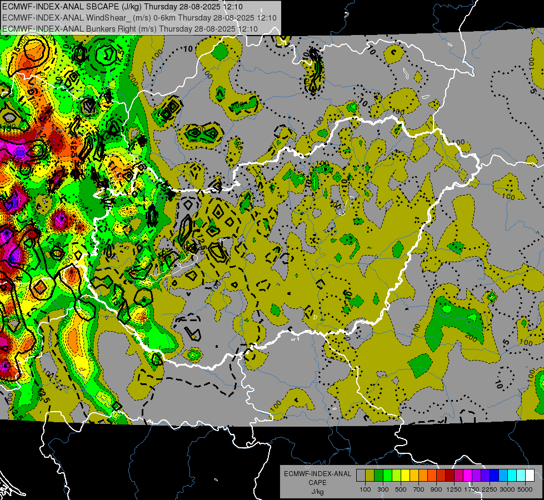Click the 500 value under the legend
Viewport: 544px width, 500px height.
(401, 489)
